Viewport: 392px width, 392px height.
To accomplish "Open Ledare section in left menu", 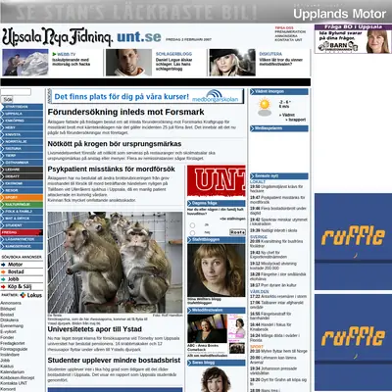I will click(22, 170).
